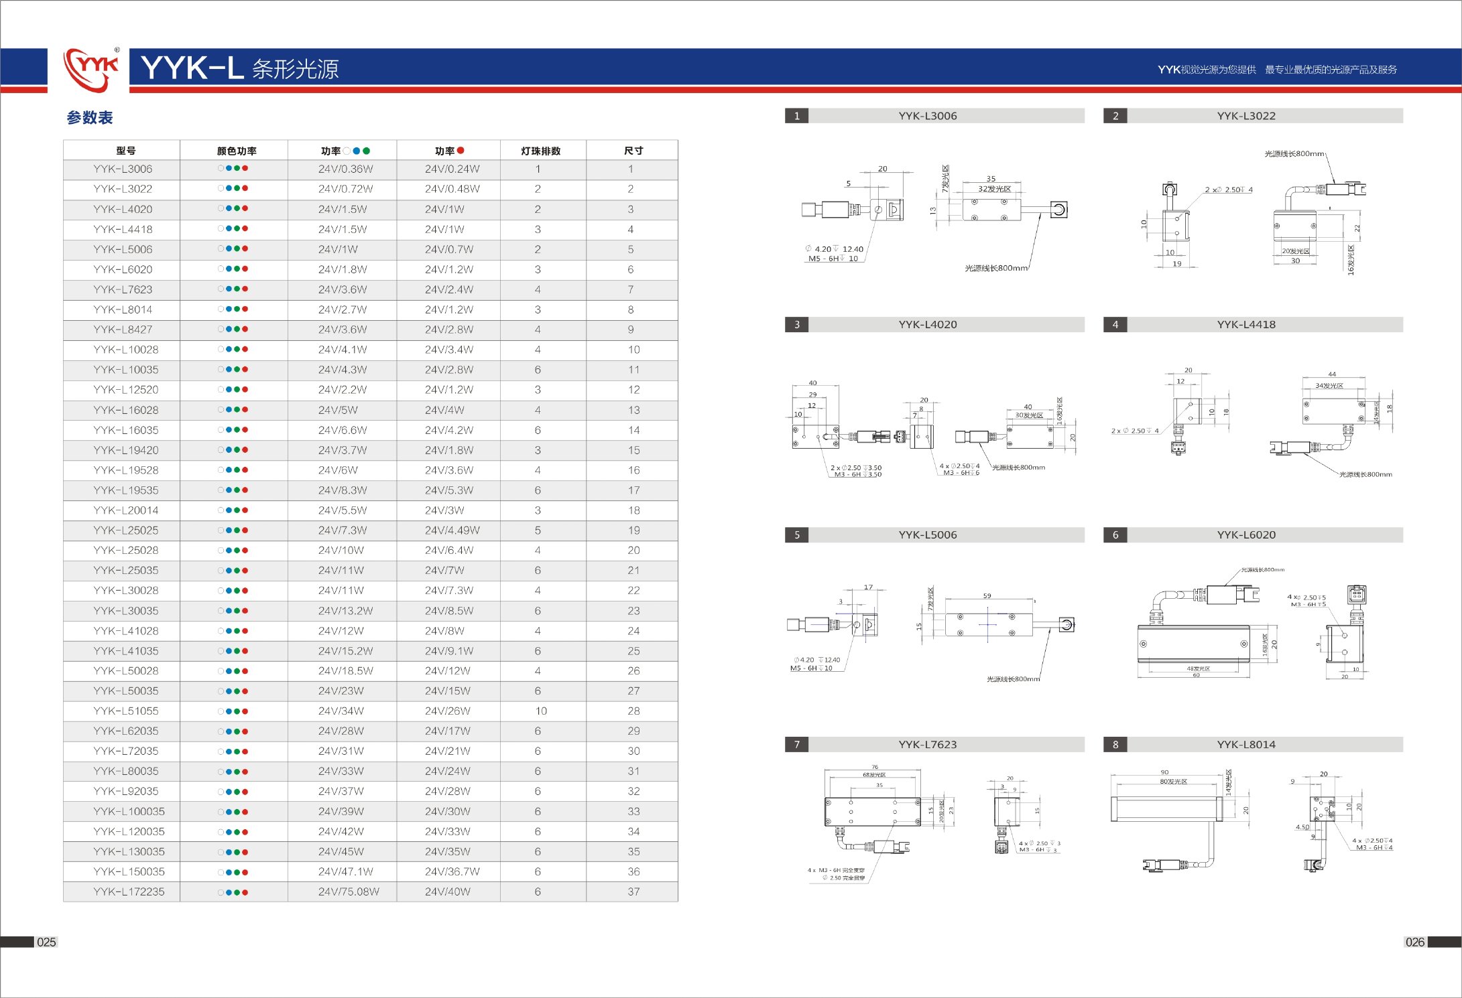Select the YYK-L7623 model cell in table
The width and height of the screenshot is (1462, 998).
tap(123, 290)
